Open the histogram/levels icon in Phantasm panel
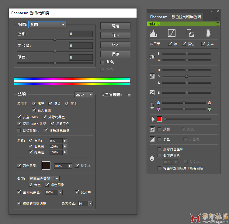The image size is (229, 224). (154, 33)
